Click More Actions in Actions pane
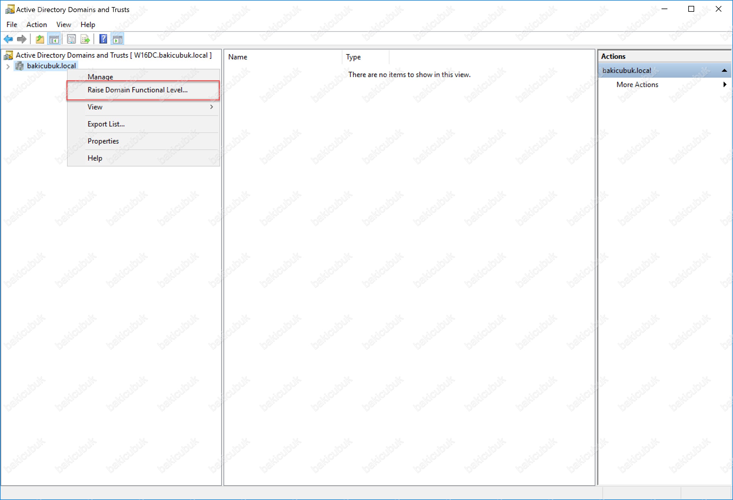Viewport: 733px width, 500px height. coord(637,84)
